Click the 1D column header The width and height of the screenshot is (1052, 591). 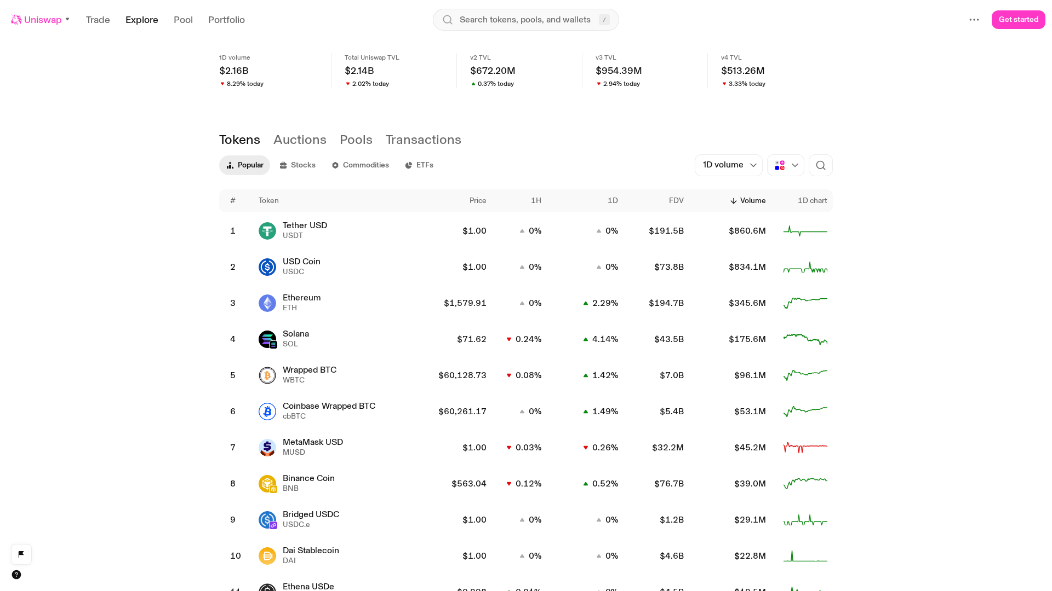613,201
